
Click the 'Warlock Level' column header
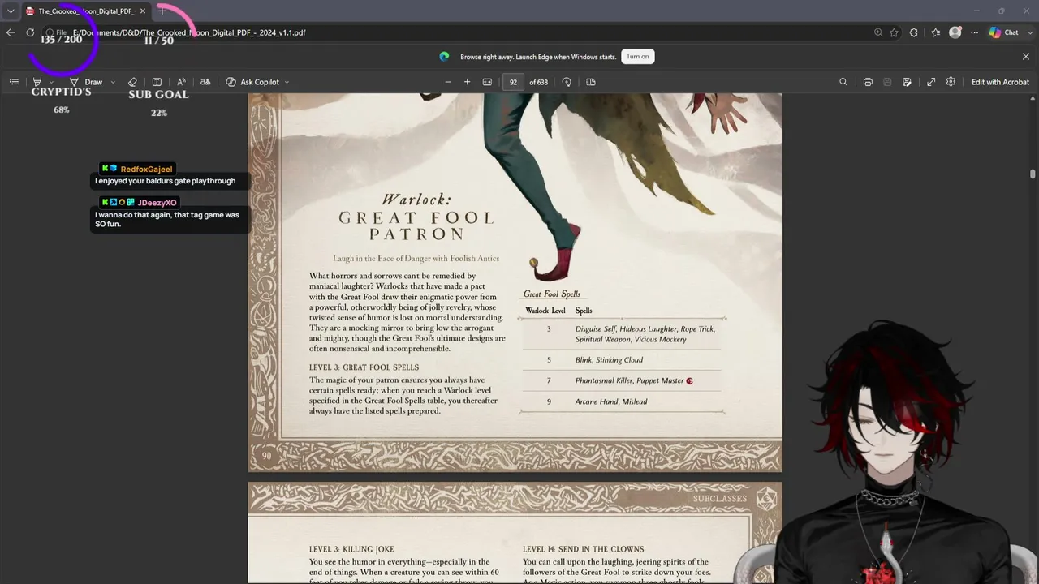[x=545, y=311]
